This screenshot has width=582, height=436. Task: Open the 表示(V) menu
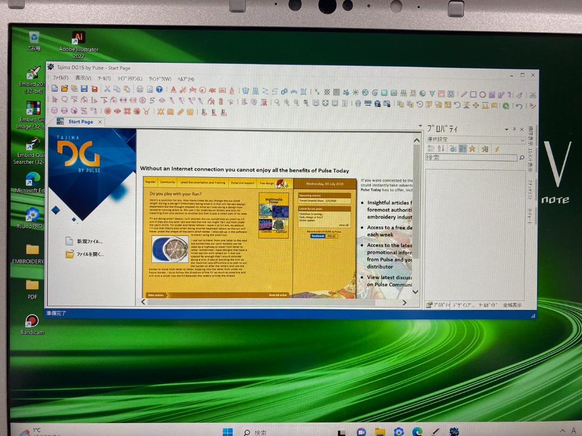tap(83, 78)
